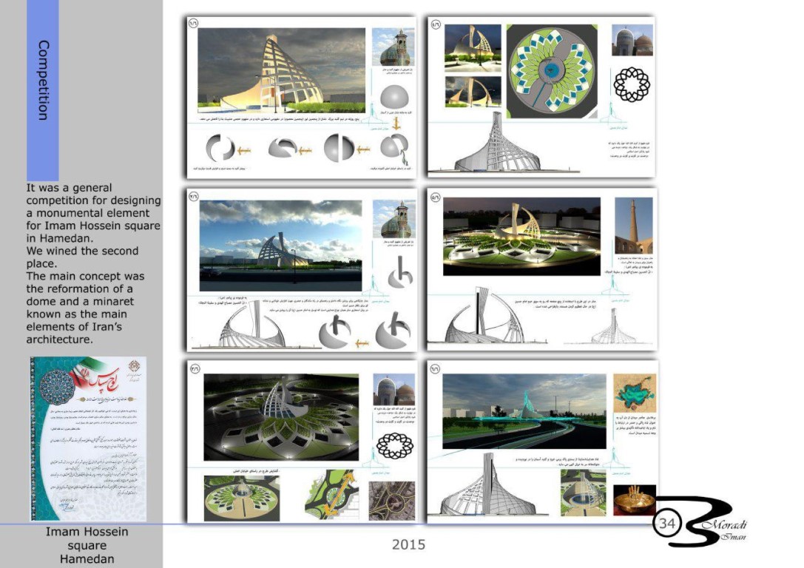804x568 pixels.
Task: Open the night aerial render in bottom-left panel
Action: pos(281,416)
